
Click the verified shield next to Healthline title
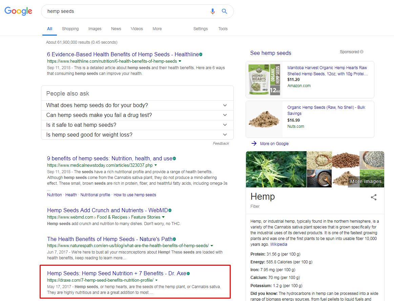tap(201, 54)
